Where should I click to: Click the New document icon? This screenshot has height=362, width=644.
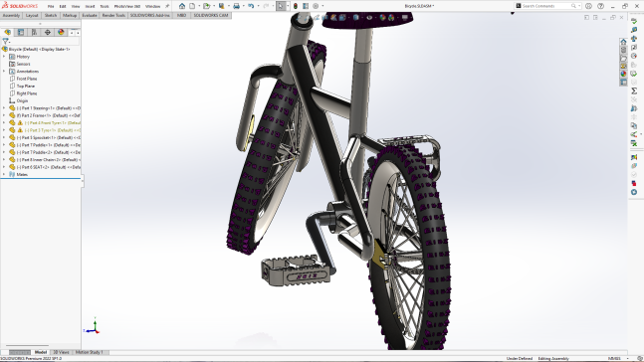pos(192,6)
